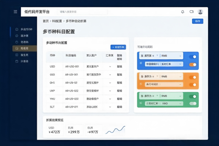219x146 pixels.
Task: Click the blue add-currency button above the table
Action: pyautogui.click(x=118, y=47)
